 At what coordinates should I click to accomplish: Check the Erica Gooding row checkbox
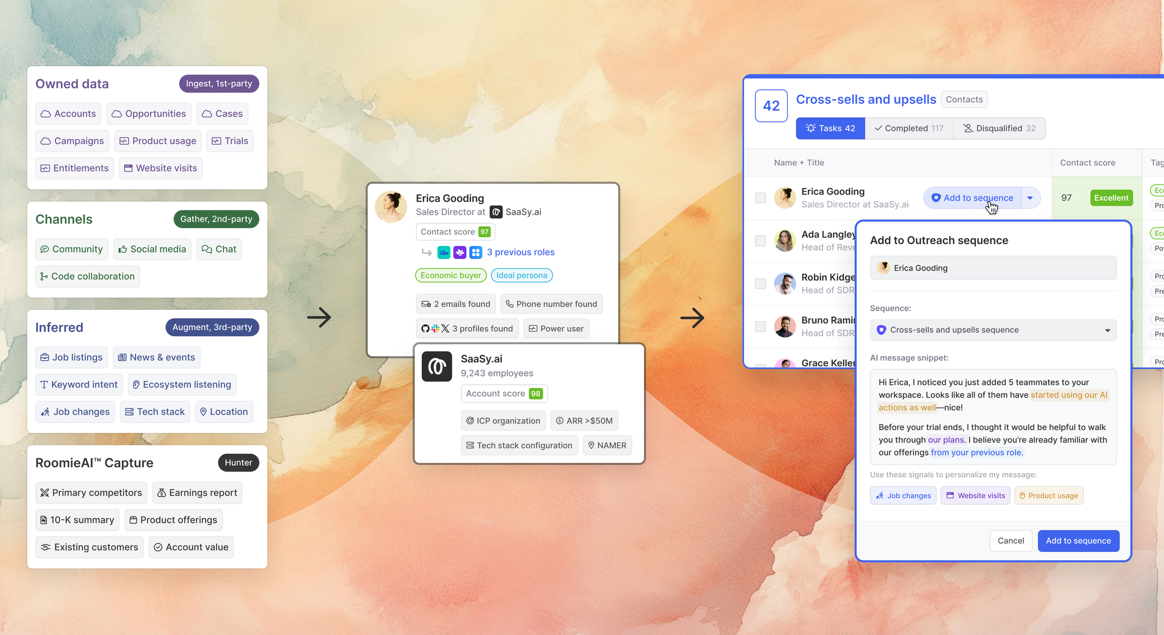tap(760, 198)
